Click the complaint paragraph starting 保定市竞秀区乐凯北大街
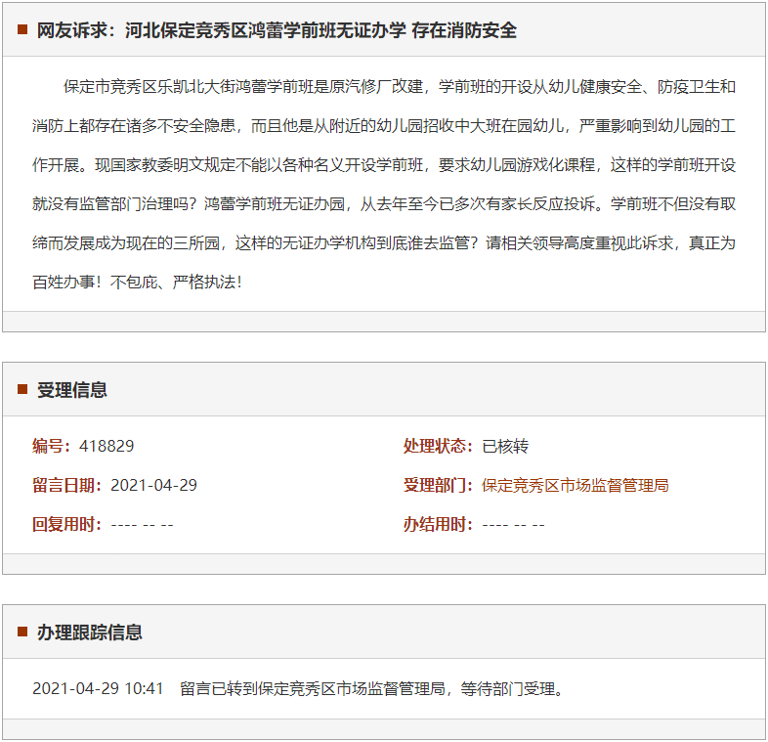768x742 pixels. coord(384,184)
